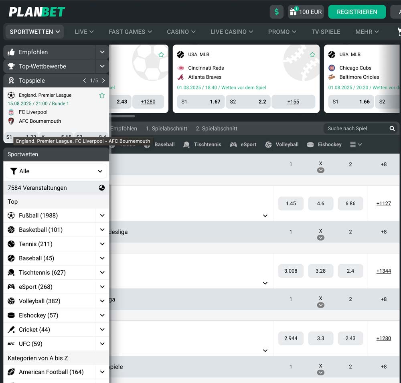Click the Suche nach Spiel search field

coord(360,128)
